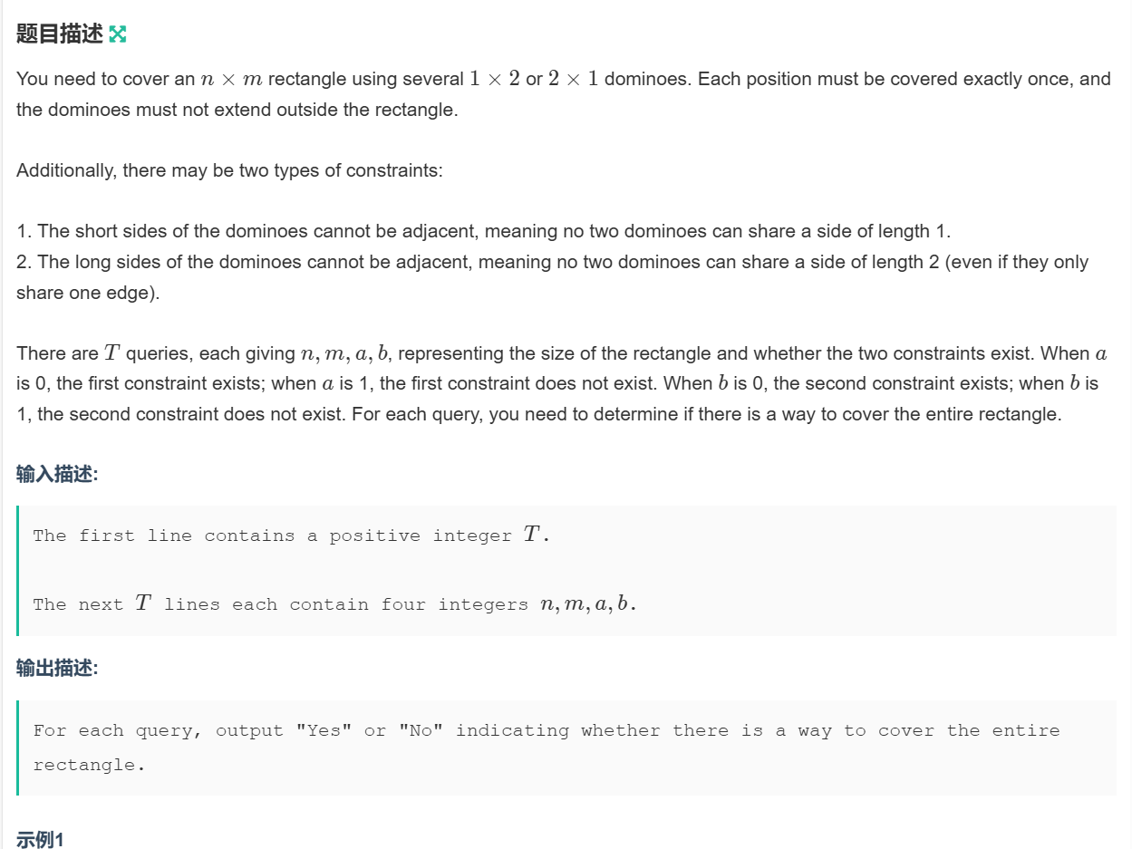The height and width of the screenshot is (849, 1132).
Task: Click constraint 2 about long sides
Action: pyautogui.click(x=552, y=262)
